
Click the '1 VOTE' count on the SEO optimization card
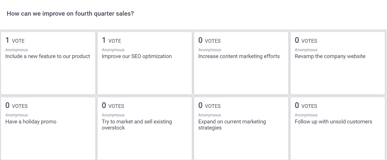tap(111, 41)
